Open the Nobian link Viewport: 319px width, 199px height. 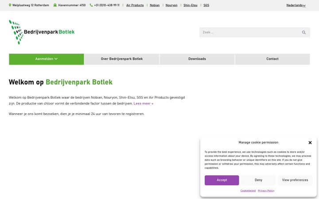[155, 5]
